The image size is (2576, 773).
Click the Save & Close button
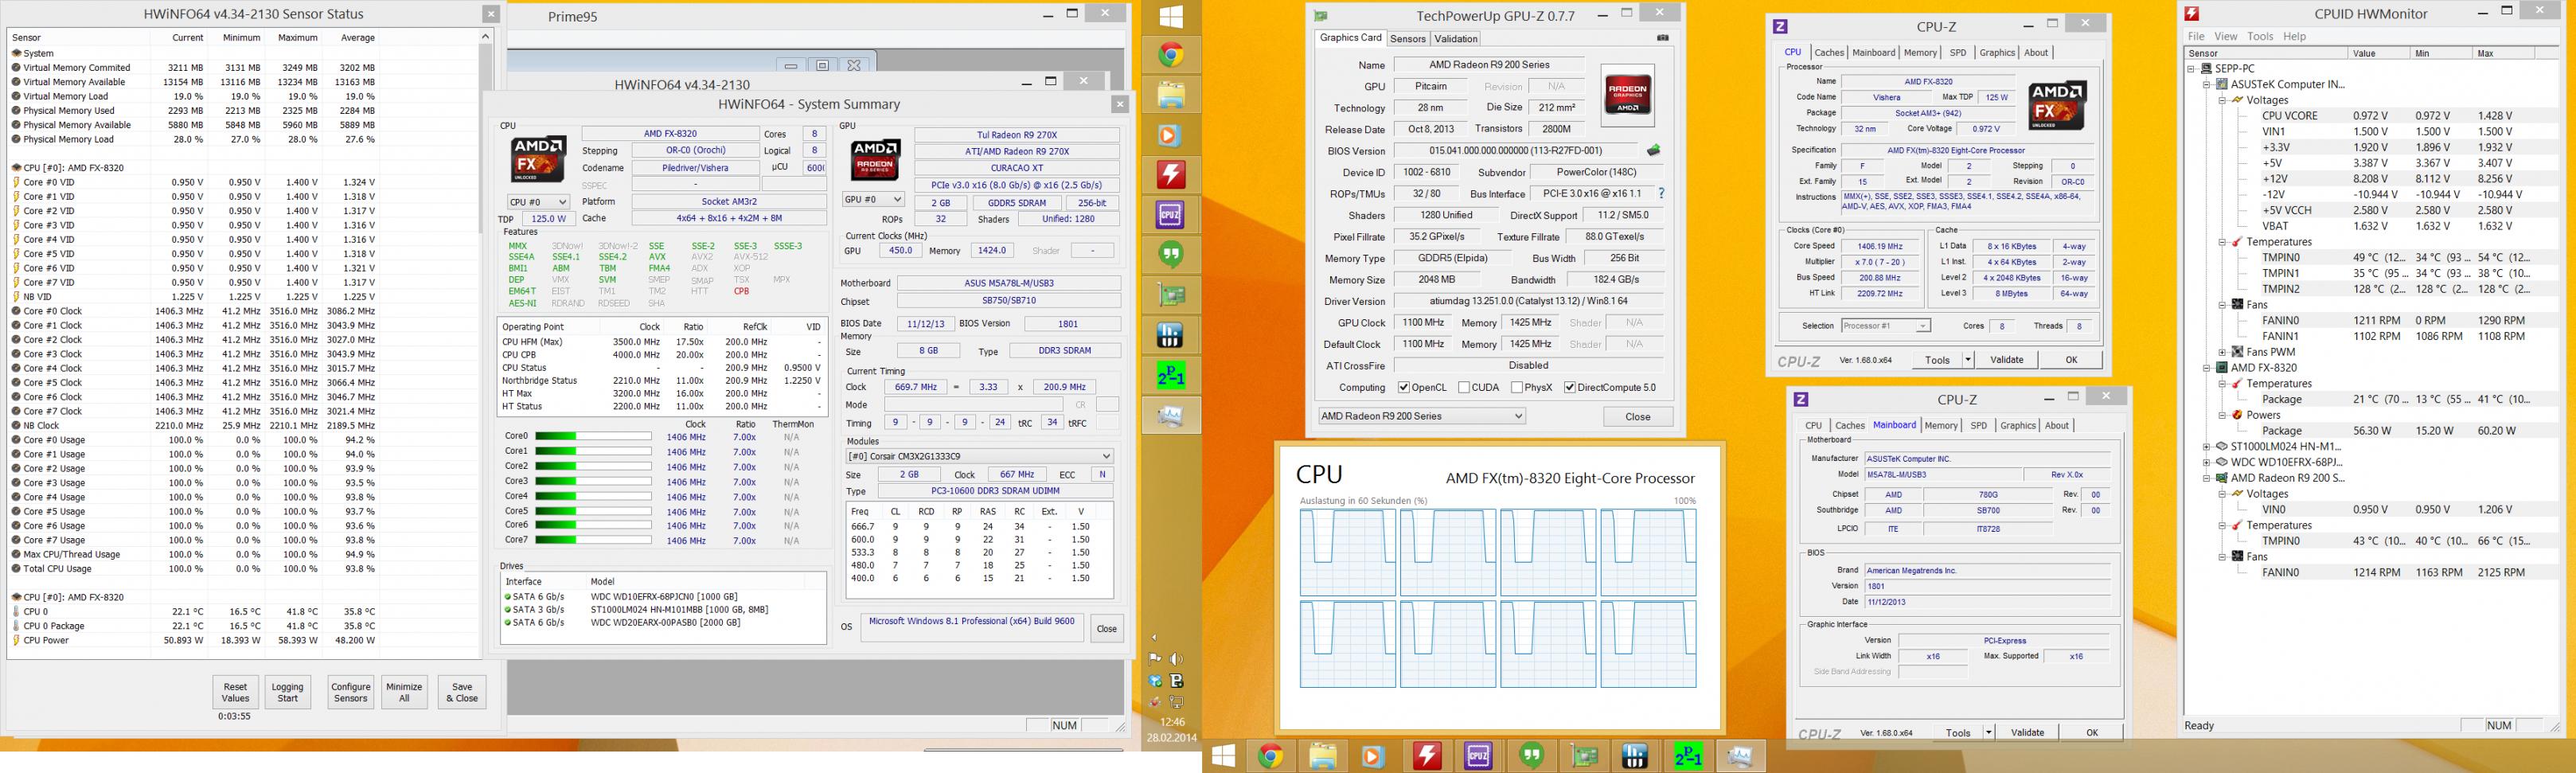pos(462,692)
